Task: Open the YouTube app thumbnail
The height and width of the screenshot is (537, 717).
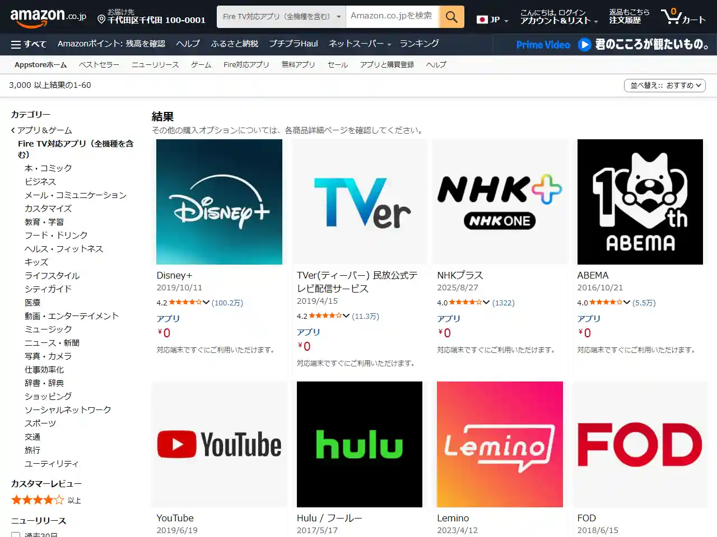Action: point(220,445)
